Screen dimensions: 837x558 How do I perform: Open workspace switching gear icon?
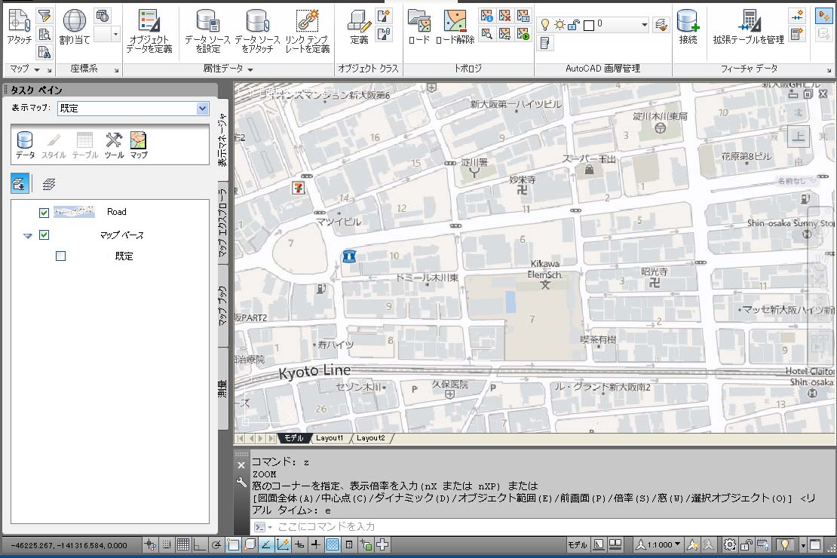(729, 544)
